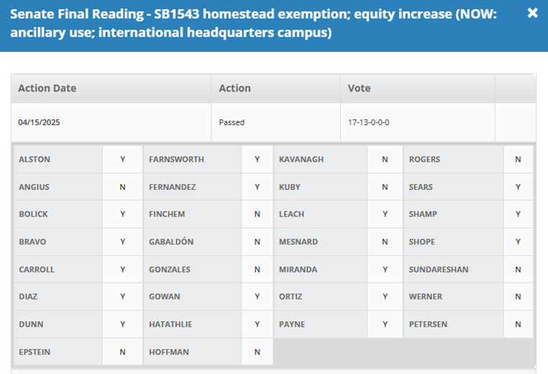Close the Senate Final Reading dialog
Screen dimensions: 548x374
532,13
